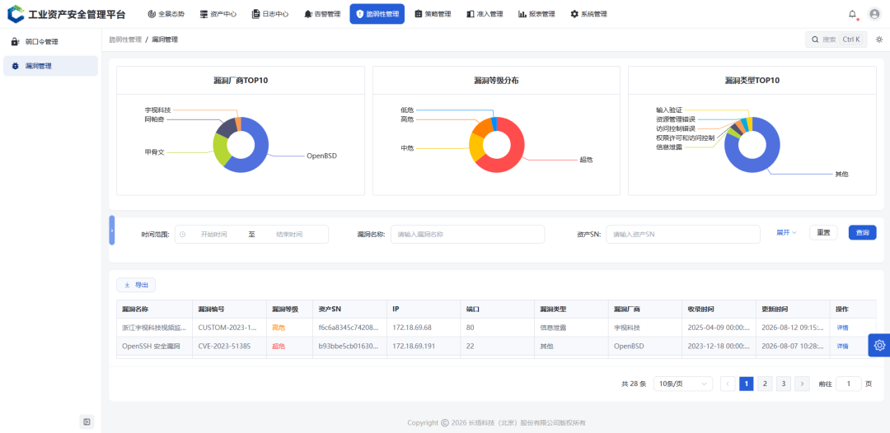This screenshot has width=890, height=433.
Task: Open 策略管理 in top navigation
Action: 433,14
